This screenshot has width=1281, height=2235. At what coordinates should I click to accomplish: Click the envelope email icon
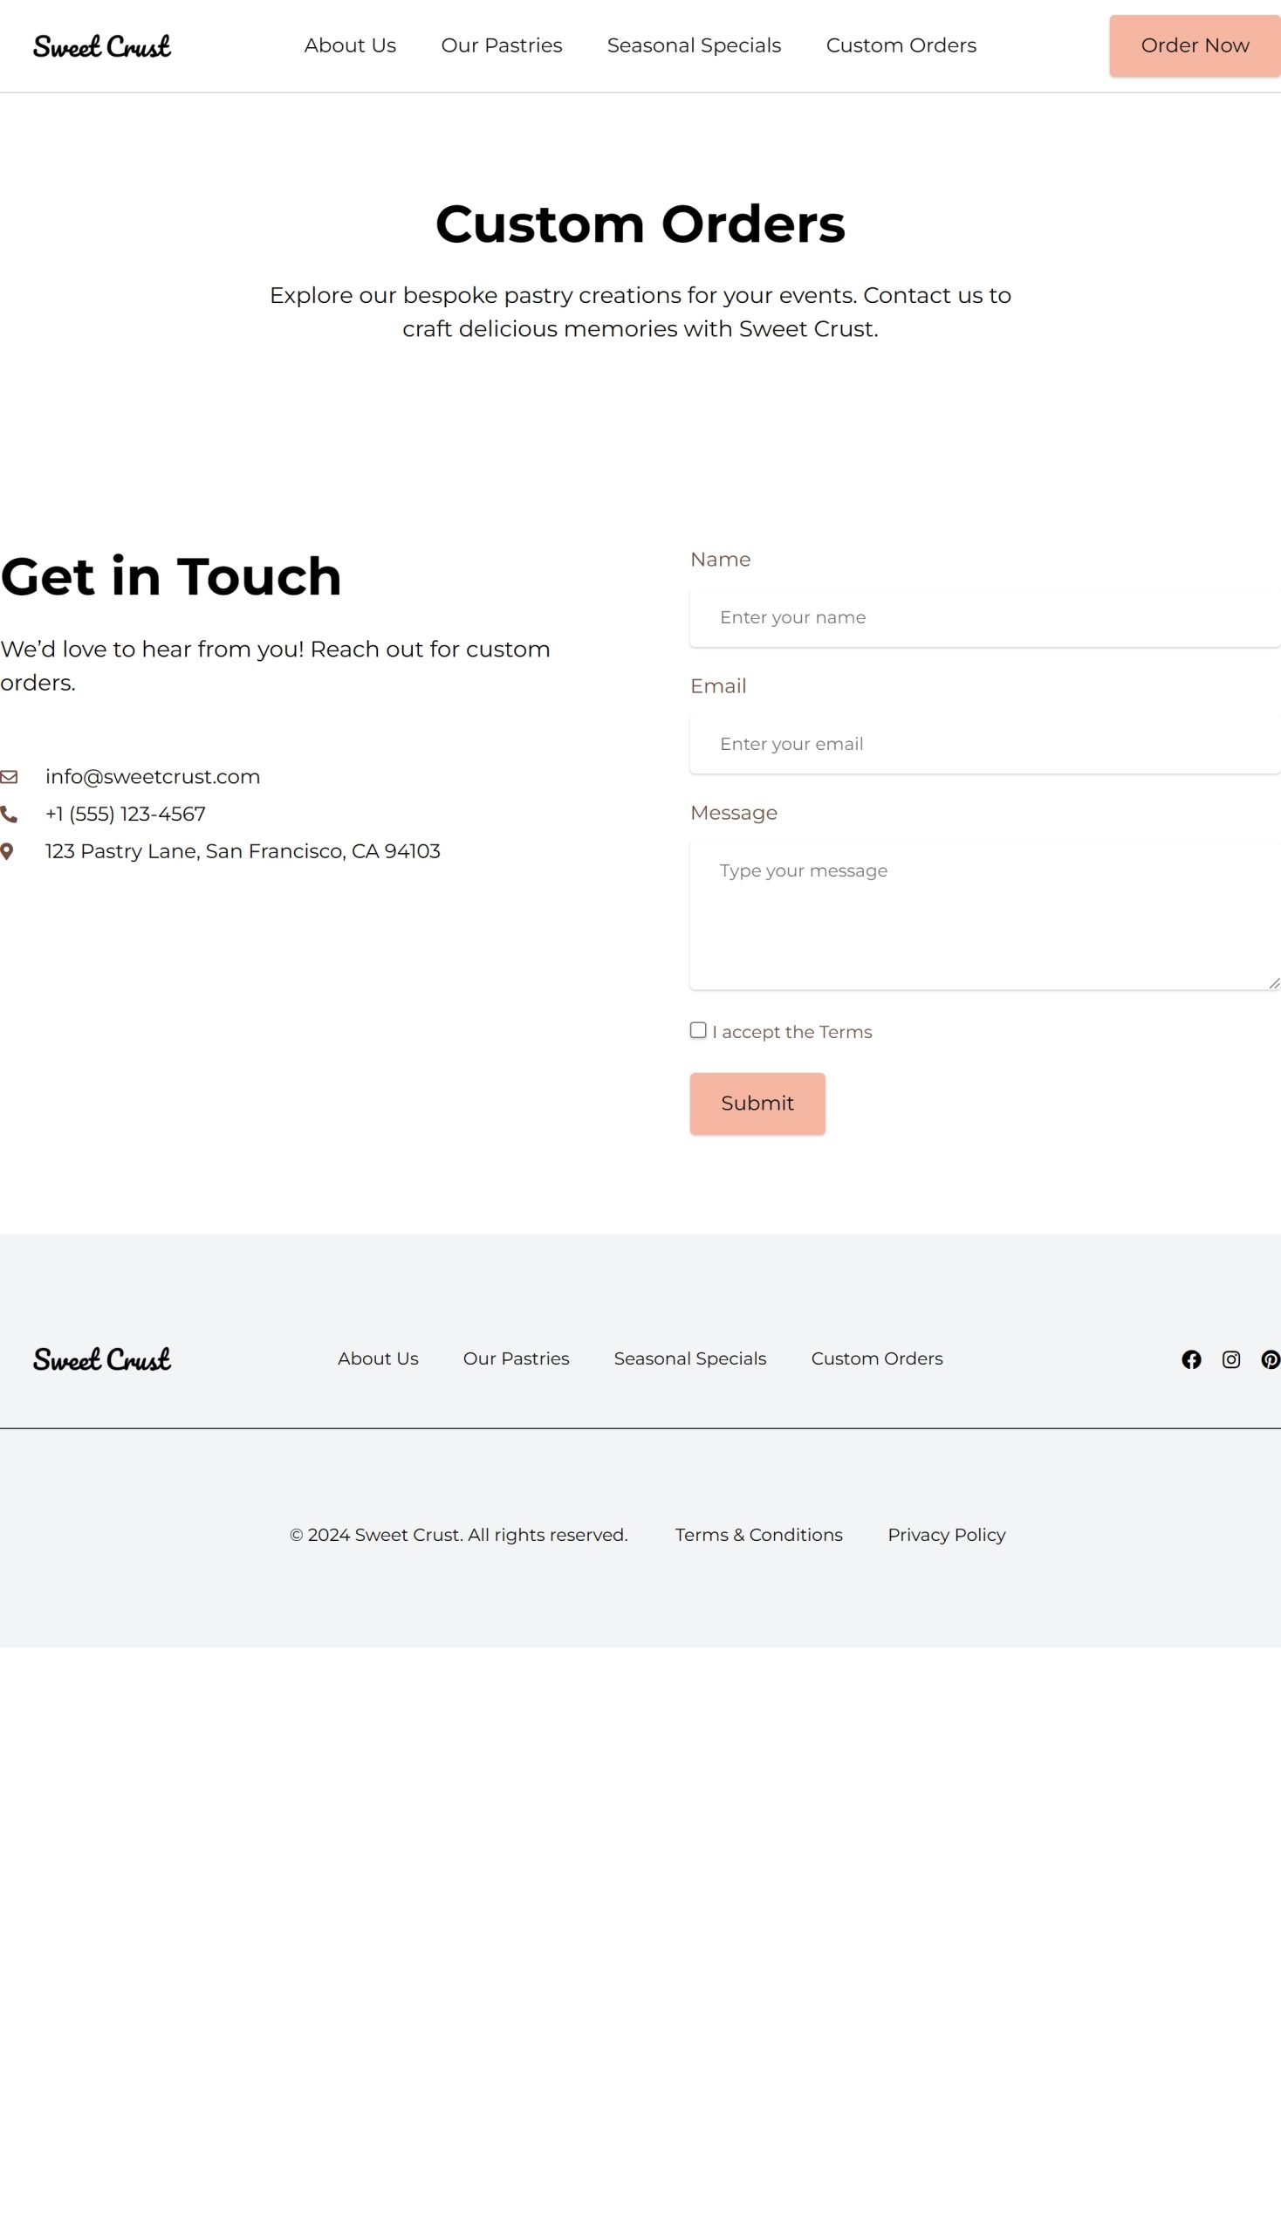coord(9,777)
